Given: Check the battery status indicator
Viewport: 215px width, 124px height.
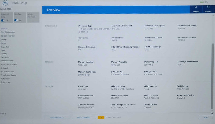Looking at the screenshot, I should coord(204,2).
